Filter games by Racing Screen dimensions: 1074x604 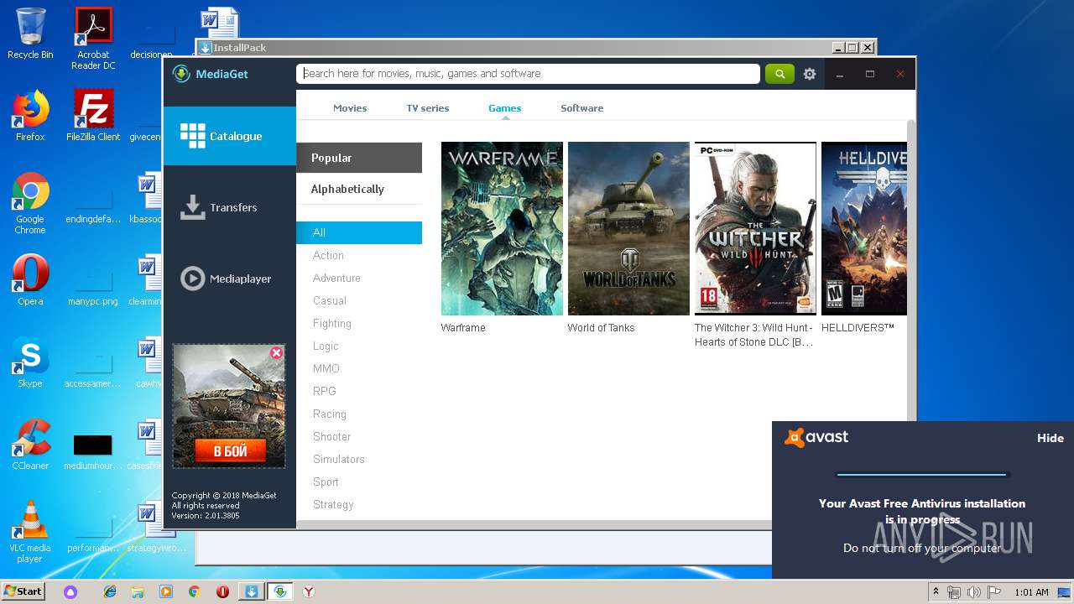[x=330, y=414]
